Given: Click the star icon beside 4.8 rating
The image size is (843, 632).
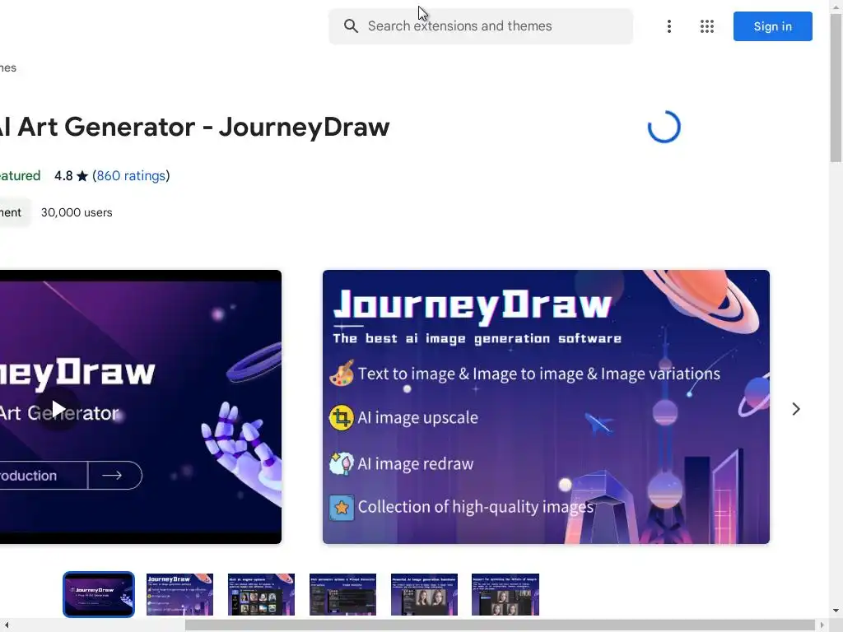Looking at the screenshot, I should pyautogui.click(x=82, y=176).
